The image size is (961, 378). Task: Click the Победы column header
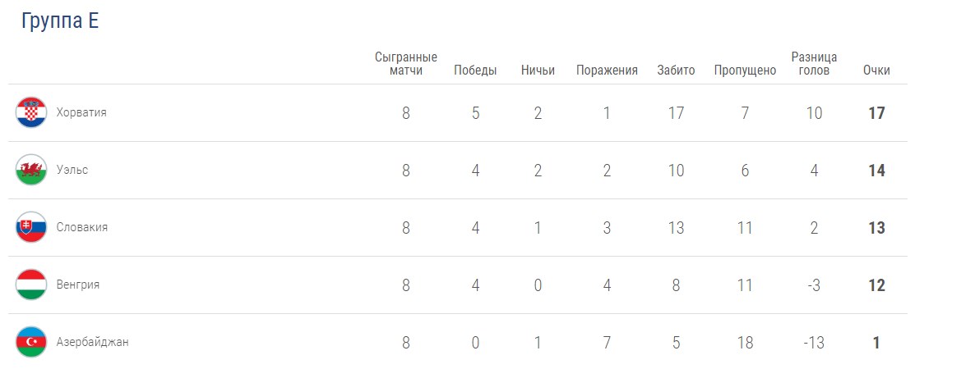(475, 71)
